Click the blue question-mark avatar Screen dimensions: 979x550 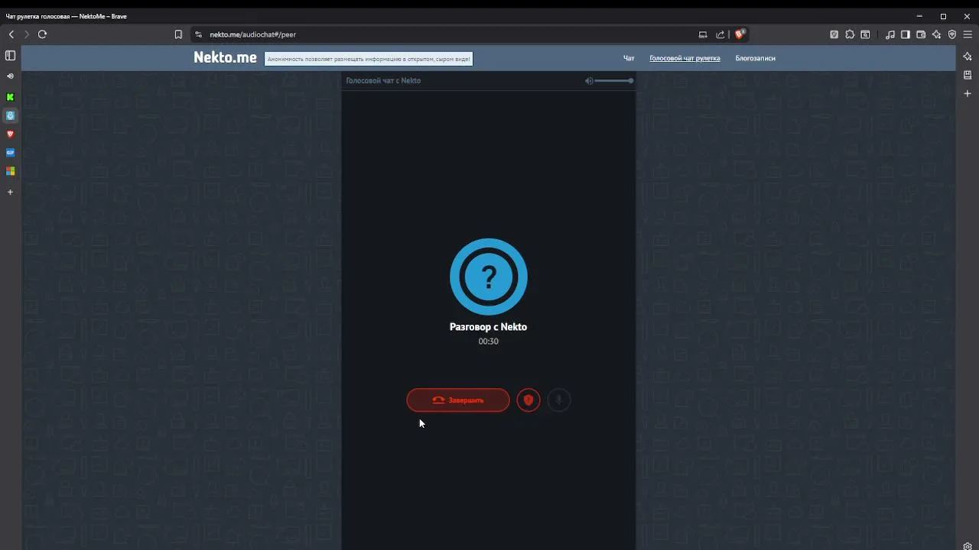(x=489, y=277)
